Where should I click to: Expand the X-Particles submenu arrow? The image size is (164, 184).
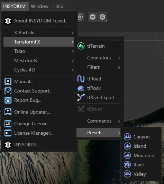[73, 33]
